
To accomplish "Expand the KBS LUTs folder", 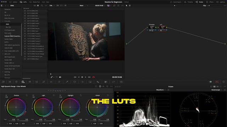I will coord(3,54).
